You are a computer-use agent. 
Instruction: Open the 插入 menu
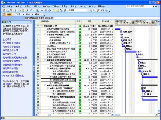pyautogui.click(x=37, y=6)
